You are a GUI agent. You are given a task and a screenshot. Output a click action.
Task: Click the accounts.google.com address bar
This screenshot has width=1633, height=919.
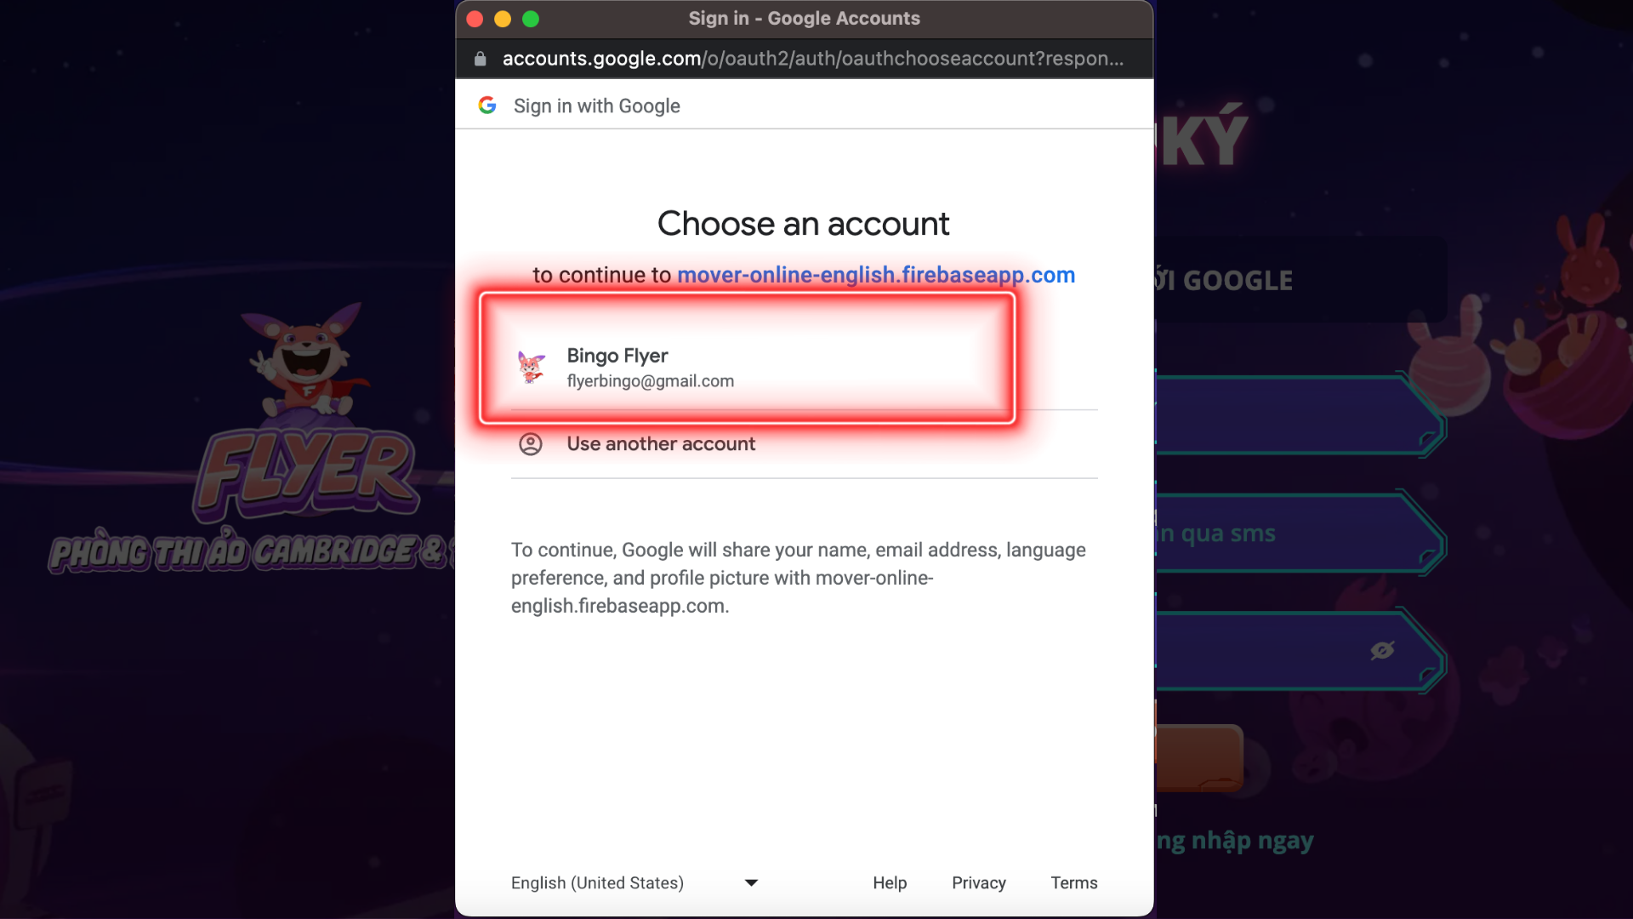click(812, 59)
